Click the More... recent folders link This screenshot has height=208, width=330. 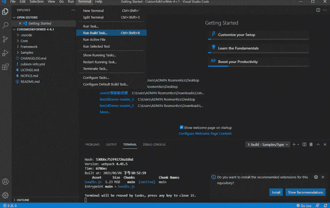105,112
